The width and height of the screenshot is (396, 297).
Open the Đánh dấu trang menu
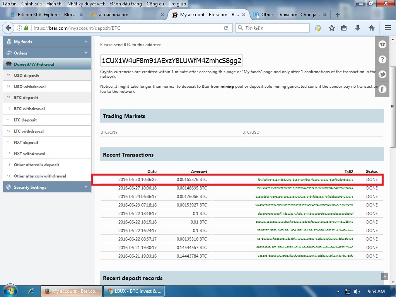coord(126,4)
